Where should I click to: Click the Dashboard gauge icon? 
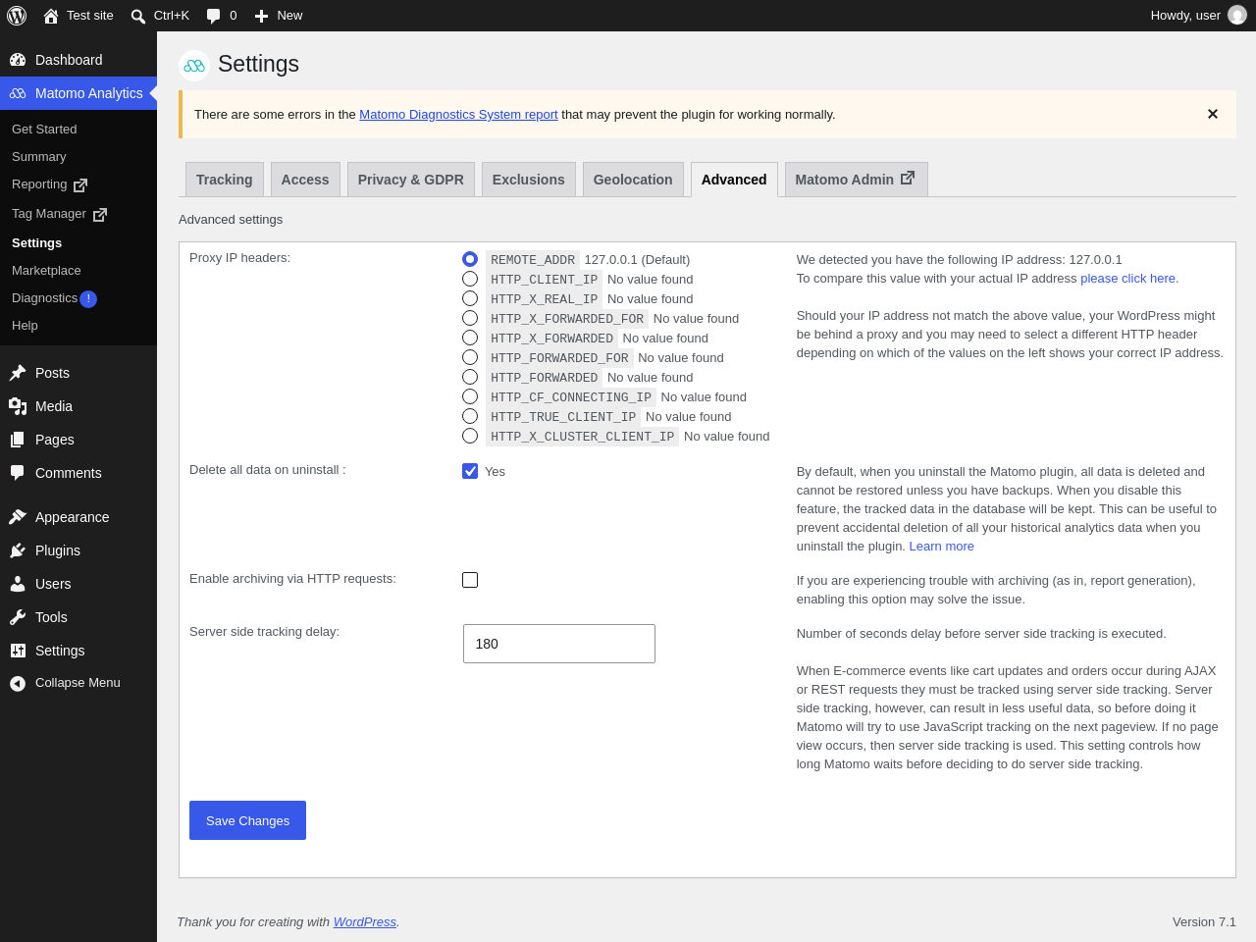pyautogui.click(x=18, y=60)
